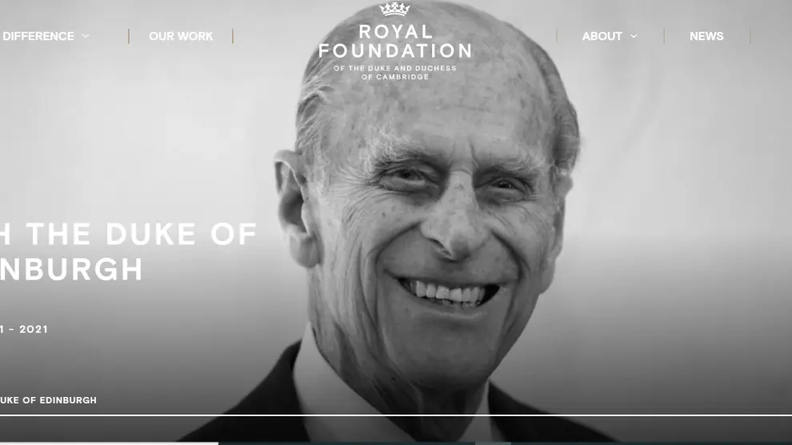Click the crown icon above Royal Foundation

pos(394,9)
